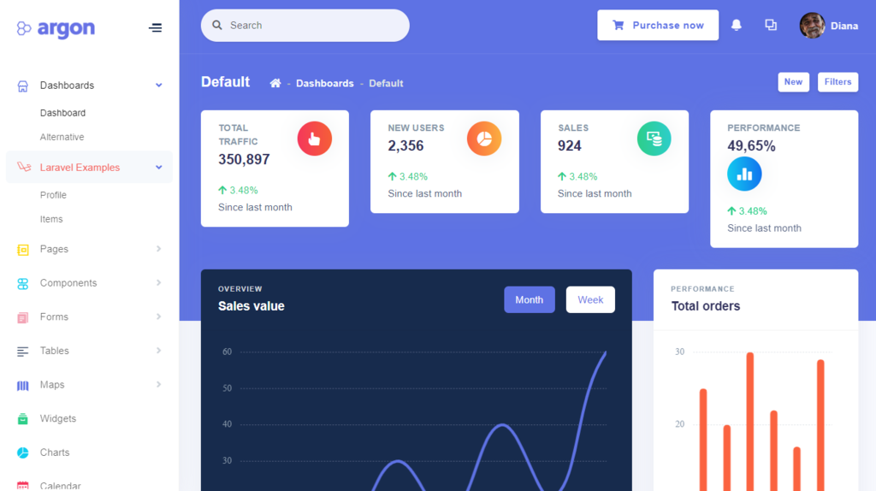Switch Sales value chart to Month

point(529,300)
